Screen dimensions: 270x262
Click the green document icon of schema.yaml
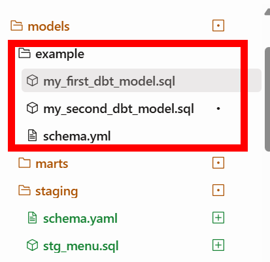pos(32,218)
